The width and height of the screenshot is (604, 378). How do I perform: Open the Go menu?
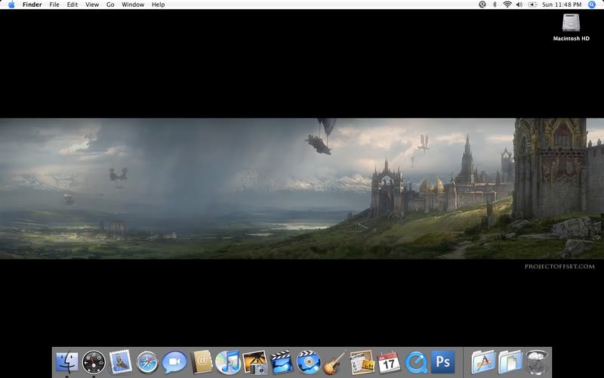pyautogui.click(x=110, y=5)
